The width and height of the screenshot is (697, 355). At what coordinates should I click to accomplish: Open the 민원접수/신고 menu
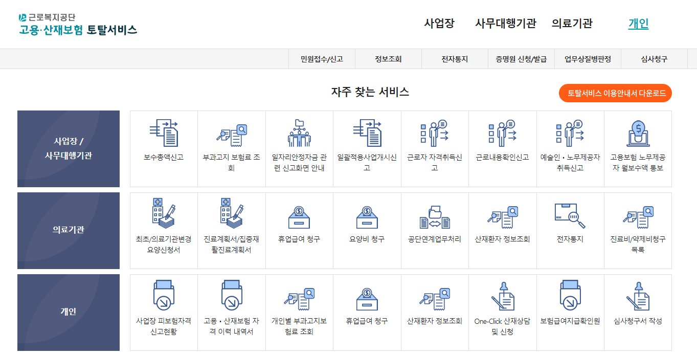(x=322, y=58)
